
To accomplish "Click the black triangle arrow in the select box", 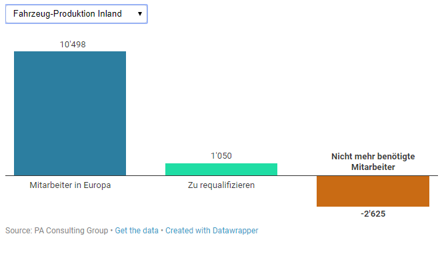I will pyautogui.click(x=140, y=14).
